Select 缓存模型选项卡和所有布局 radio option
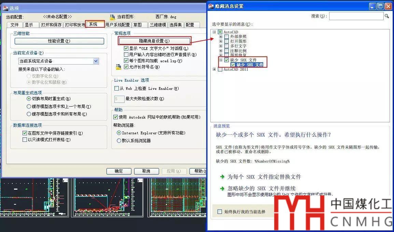Image resolution: width=394 pixels, height=232 pixels. coord(29,114)
